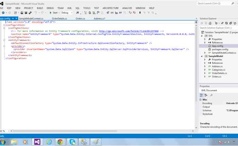Follow the go.microsoft.com fwlink hyperlink
The height and width of the screenshot is (146, 238).
129,31
